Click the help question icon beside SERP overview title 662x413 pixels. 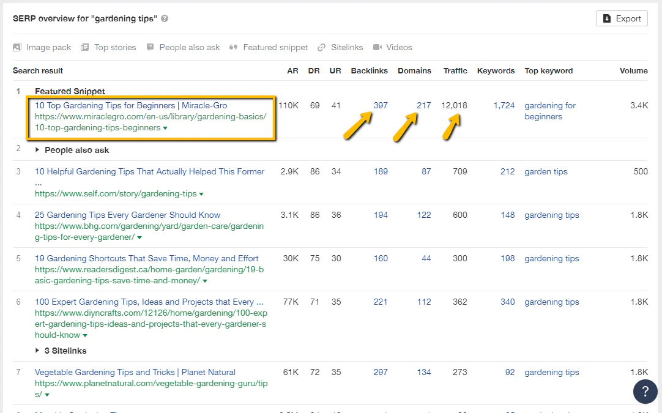[165, 18]
